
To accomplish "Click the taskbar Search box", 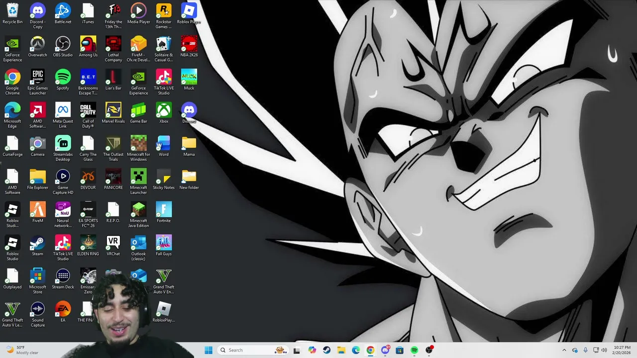I will coord(253,350).
